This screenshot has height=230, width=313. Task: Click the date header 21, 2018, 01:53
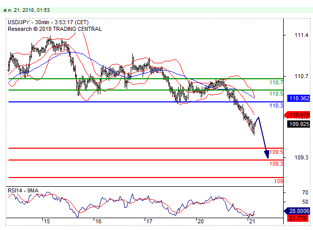coord(27,10)
